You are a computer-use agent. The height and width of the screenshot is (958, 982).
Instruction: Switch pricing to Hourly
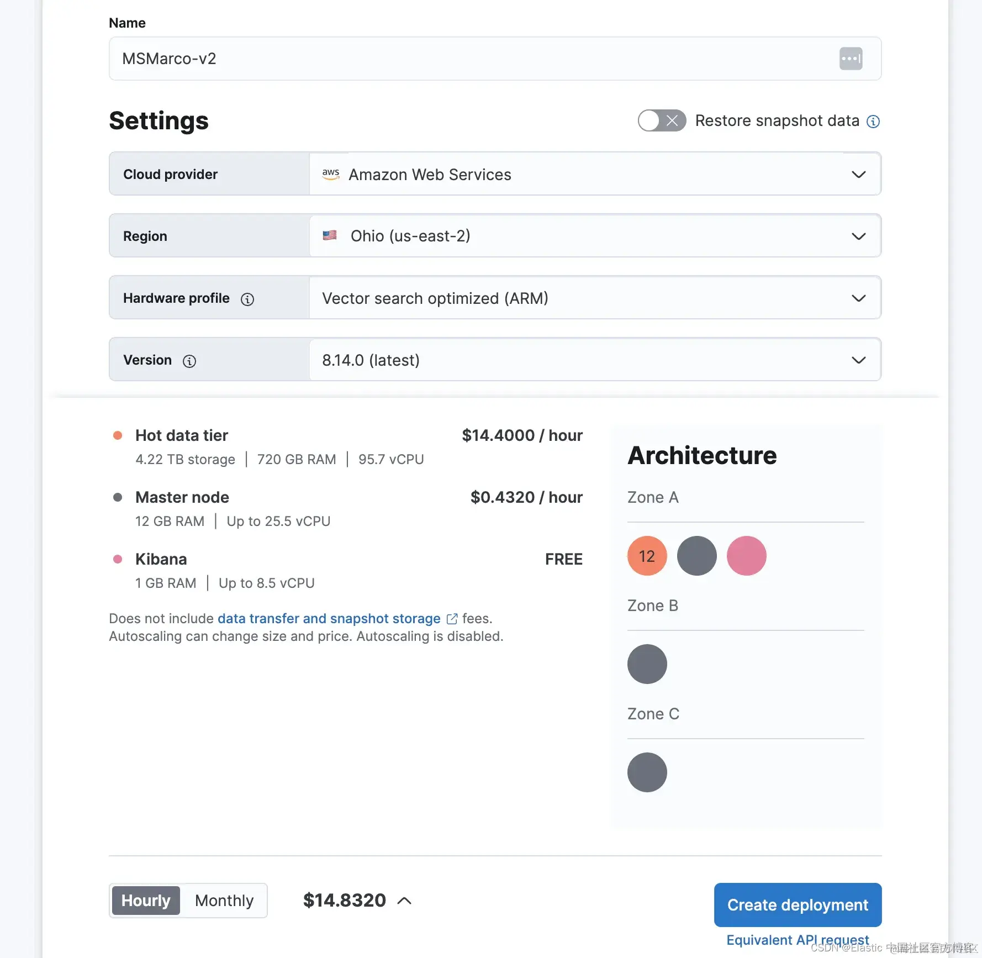click(146, 901)
